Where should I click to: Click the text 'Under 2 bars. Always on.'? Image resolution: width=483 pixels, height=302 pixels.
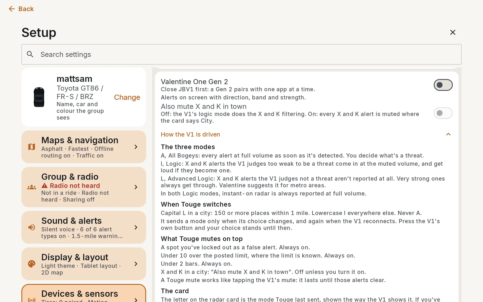pyautogui.click(x=196, y=264)
